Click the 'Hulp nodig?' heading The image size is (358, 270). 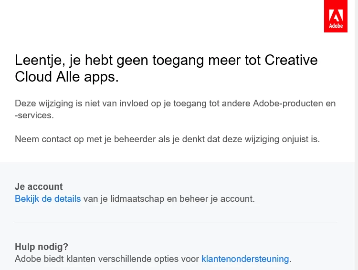[42, 247]
